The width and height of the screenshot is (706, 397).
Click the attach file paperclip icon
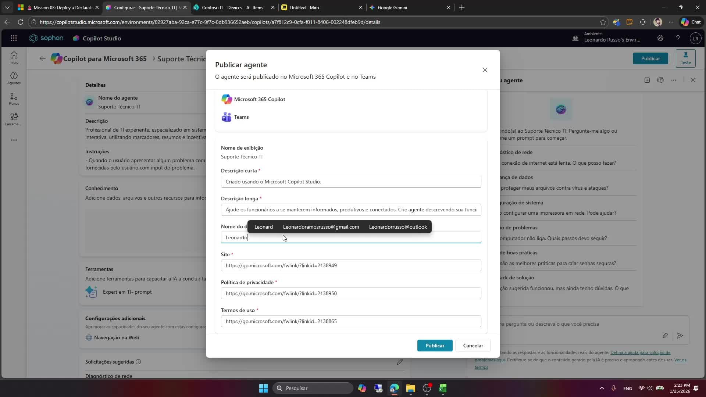coord(665,336)
